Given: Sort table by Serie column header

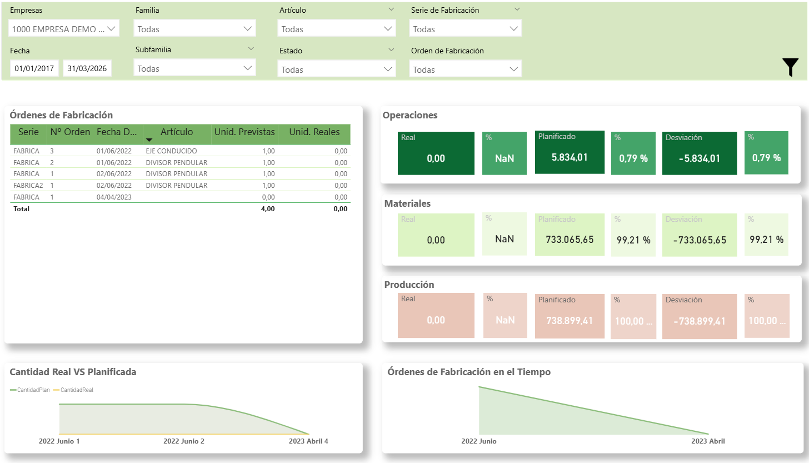Looking at the screenshot, I should pos(28,132).
